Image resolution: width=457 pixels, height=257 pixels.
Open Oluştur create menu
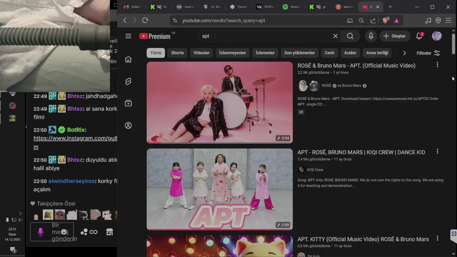pos(395,36)
